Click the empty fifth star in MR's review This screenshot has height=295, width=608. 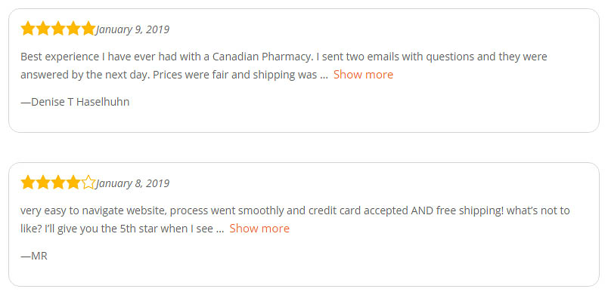point(88,182)
